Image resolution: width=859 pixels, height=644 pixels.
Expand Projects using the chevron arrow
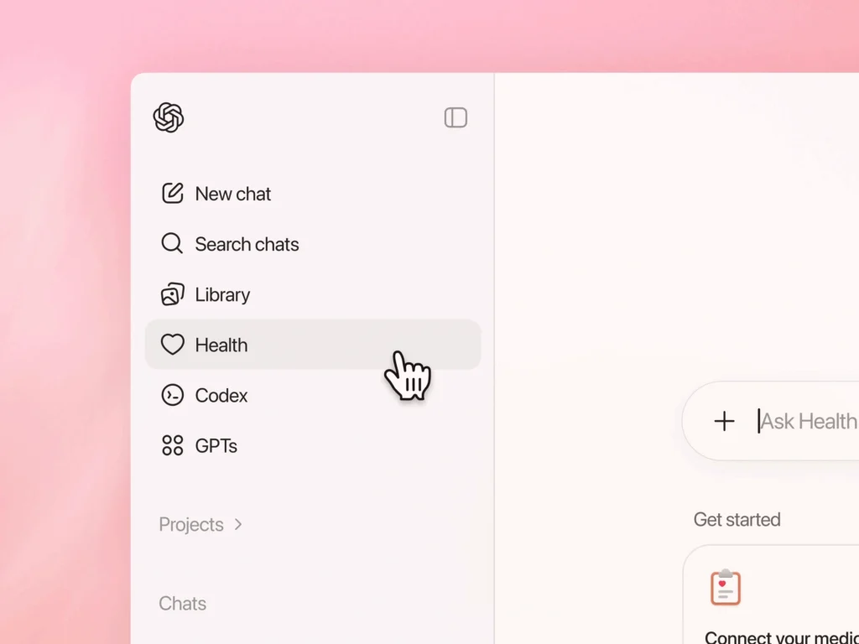[238, 524]
